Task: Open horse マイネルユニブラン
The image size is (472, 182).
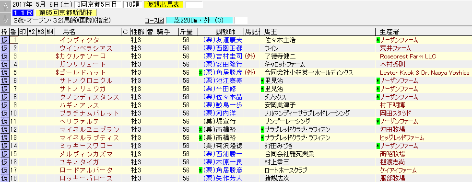Action: coord(89,129)
